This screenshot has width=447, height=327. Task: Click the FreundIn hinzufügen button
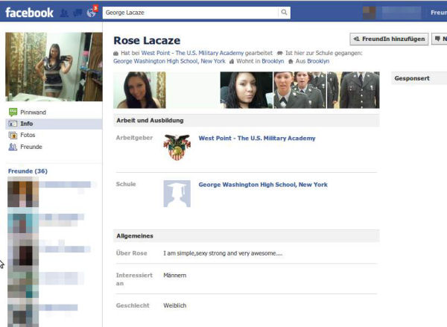point(389,39)
